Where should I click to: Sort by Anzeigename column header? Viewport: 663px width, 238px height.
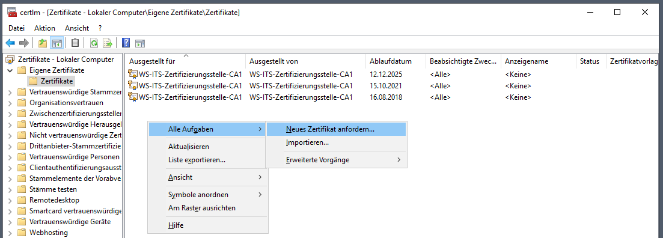click(x=539, y=61)
